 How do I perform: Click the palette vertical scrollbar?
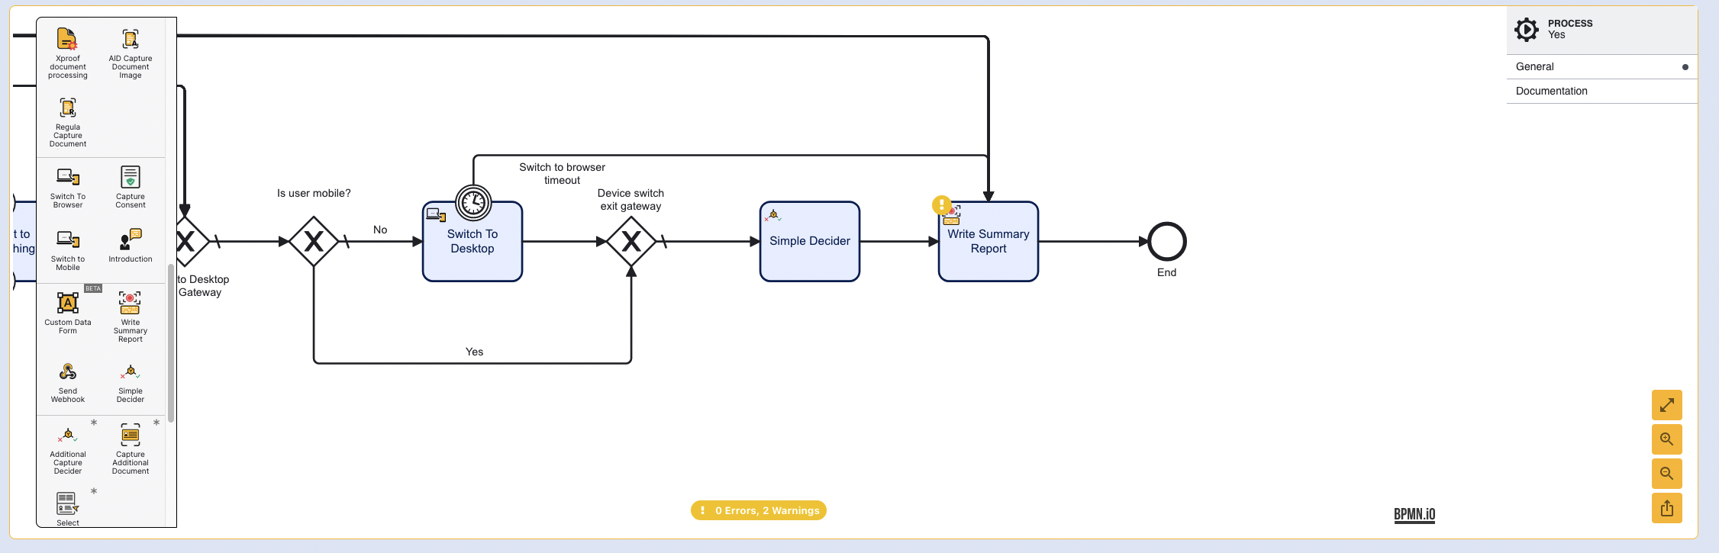(x=171, y=342)
